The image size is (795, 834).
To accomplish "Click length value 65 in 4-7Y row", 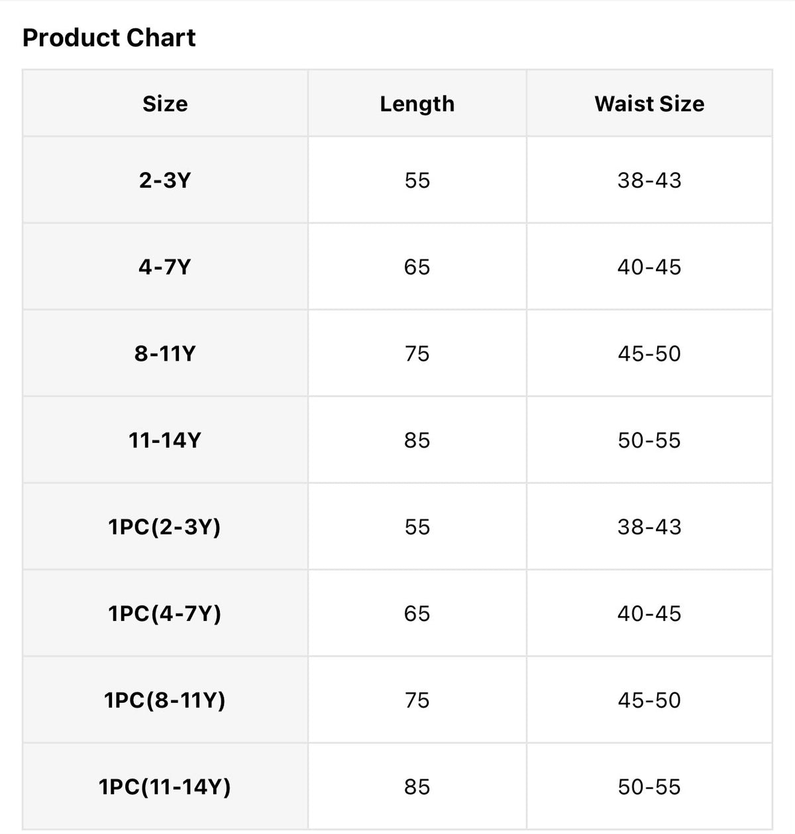I will click(417, 267).
